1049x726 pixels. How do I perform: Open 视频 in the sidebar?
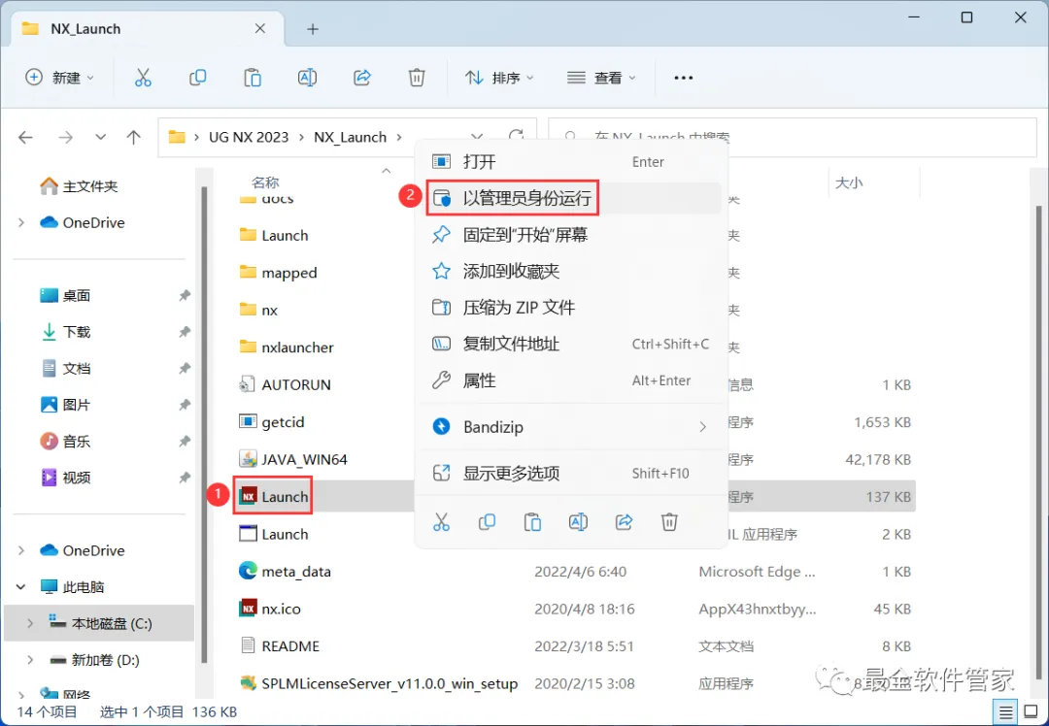66,478
